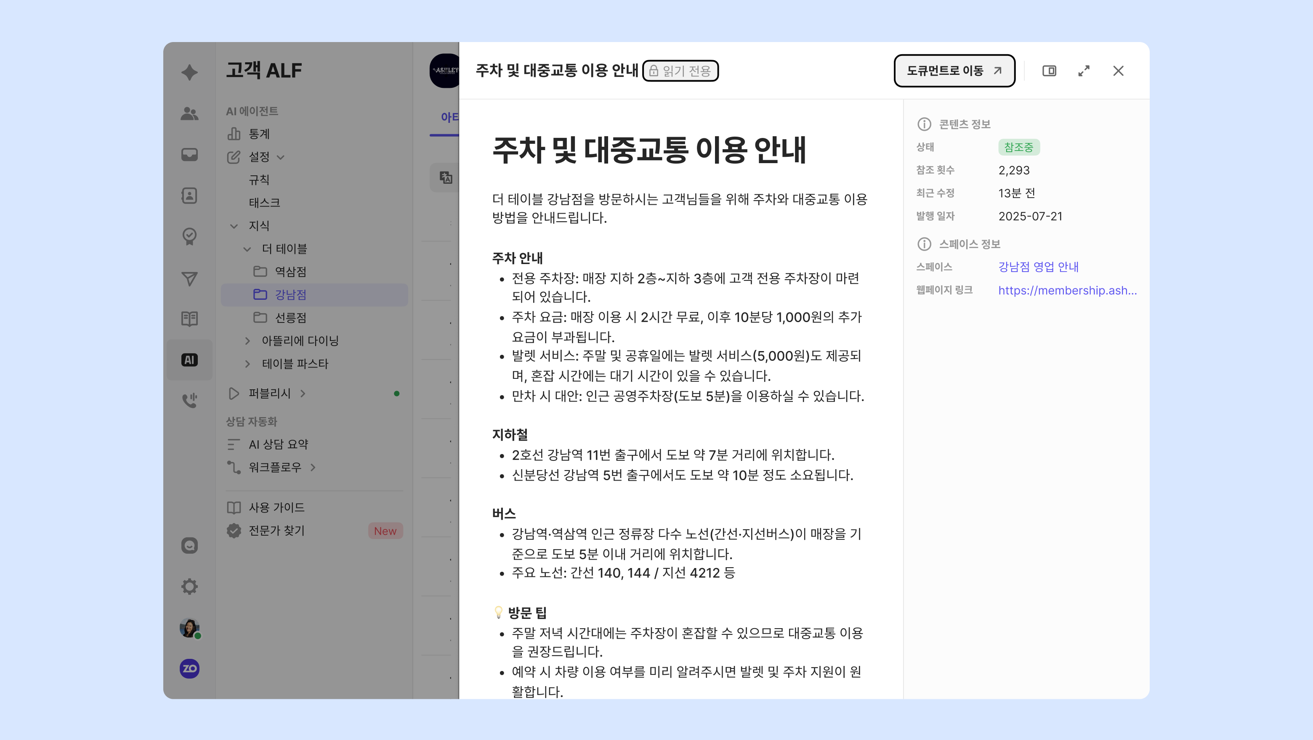The height and width of the screenshot is (740, 1313).
Task: Collapse the 더 테이블 folder
Action: pos(247,249)
